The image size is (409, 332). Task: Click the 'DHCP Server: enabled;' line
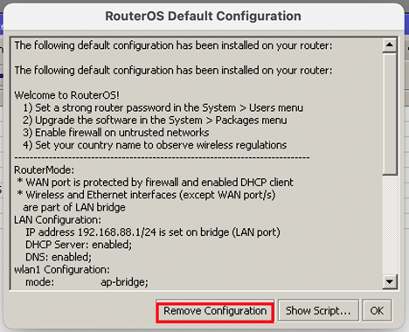[79, 245]
